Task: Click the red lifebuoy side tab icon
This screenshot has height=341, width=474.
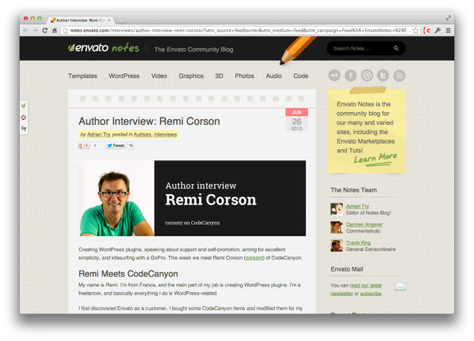Action: (x=24, y=118)
